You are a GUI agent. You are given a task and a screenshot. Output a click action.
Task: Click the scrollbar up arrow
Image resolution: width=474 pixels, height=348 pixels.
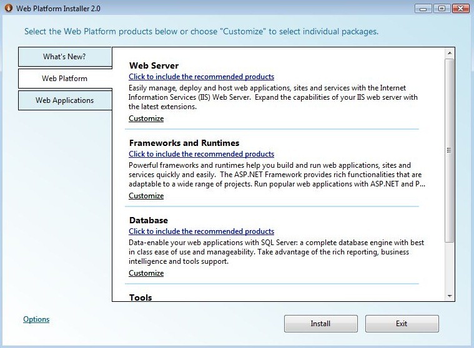(450, 53)
